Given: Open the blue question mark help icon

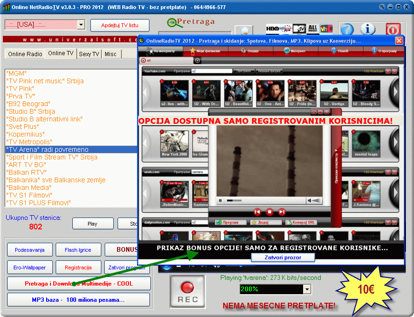Looking at the screenshot, I should point(347,29).
